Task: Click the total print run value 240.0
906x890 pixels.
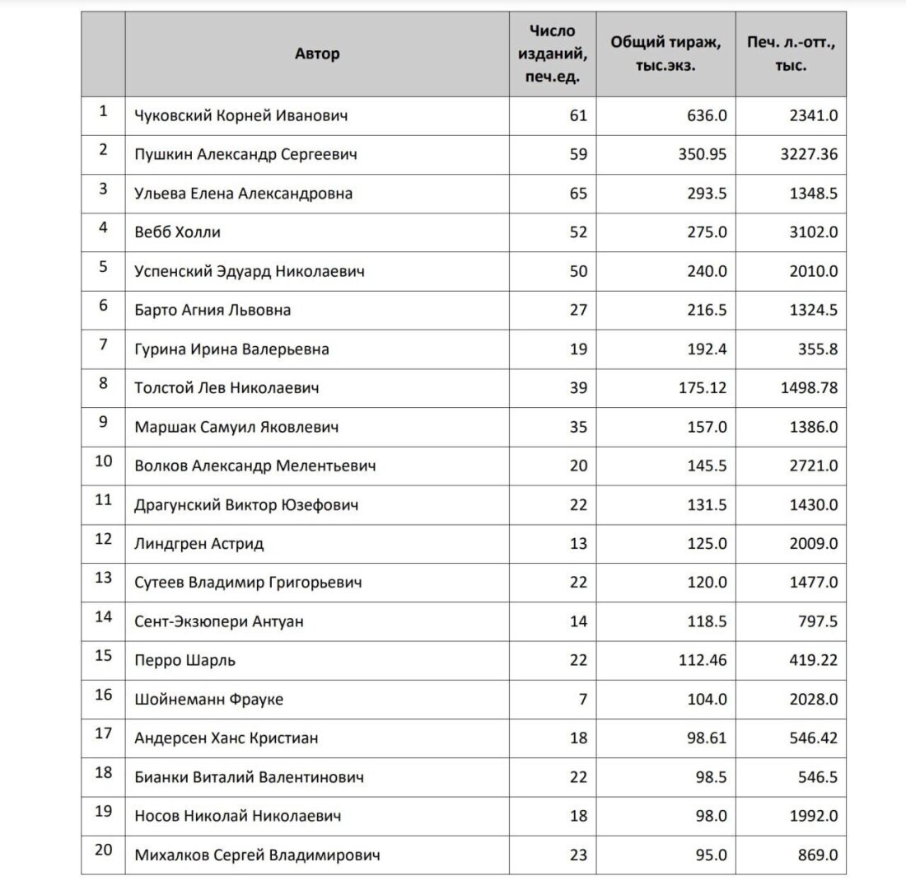Action: pos(707,271)
